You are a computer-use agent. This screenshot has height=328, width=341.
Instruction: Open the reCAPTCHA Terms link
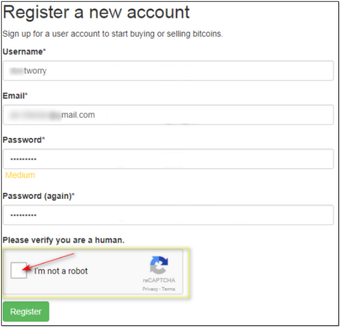(x=168, y=289)
